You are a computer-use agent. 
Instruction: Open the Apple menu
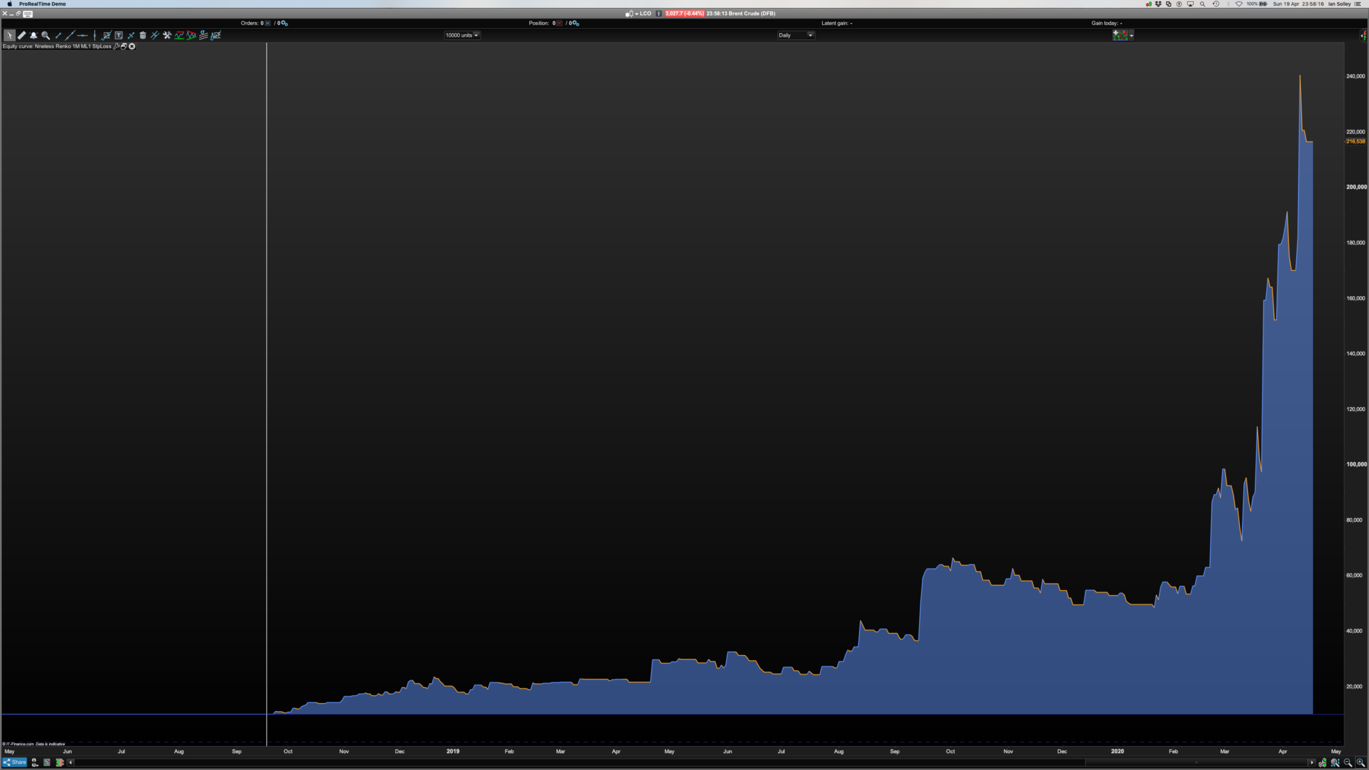tap(9, 4)
